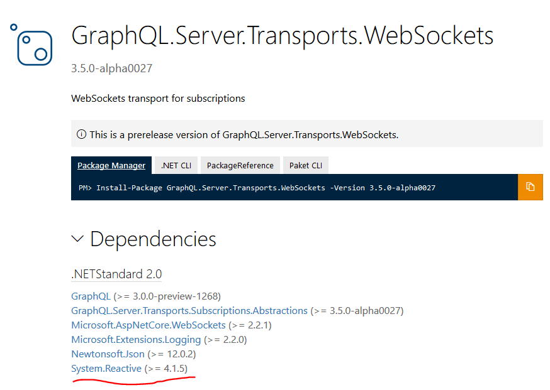Open the Newtonsoft.Json package link
This screenshot has width=550, height=390.
click(x=108, y=354)
